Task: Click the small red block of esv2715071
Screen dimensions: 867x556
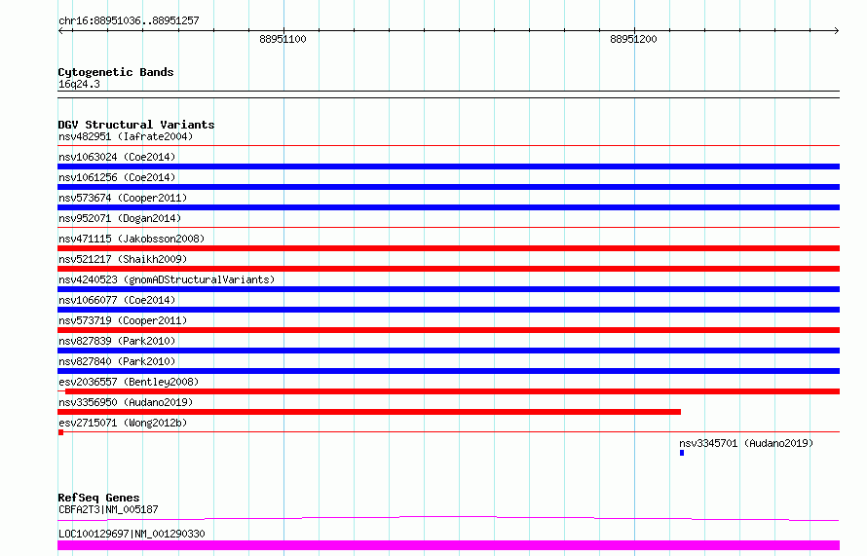Action: (x=60, y=432)
